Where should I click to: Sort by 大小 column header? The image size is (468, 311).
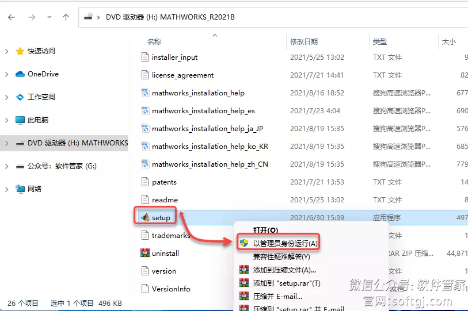coord(448,42)
